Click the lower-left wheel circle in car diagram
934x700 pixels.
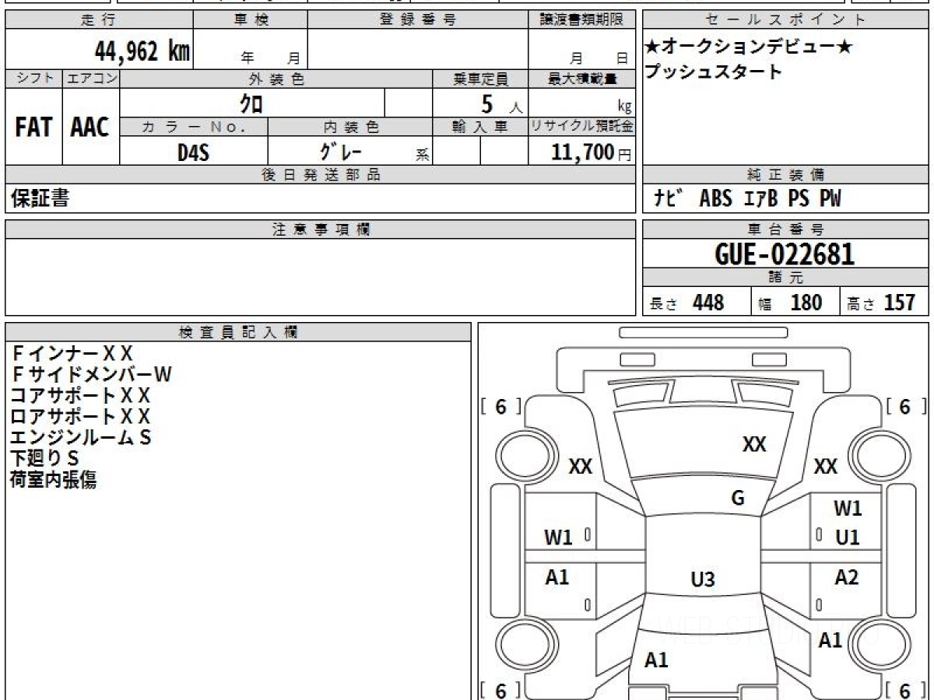(520, 646)
